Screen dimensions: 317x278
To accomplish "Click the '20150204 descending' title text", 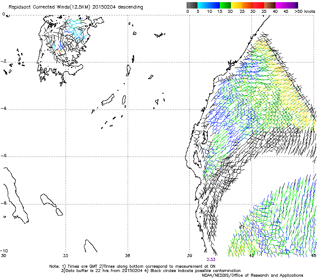I will pos(118,7).
